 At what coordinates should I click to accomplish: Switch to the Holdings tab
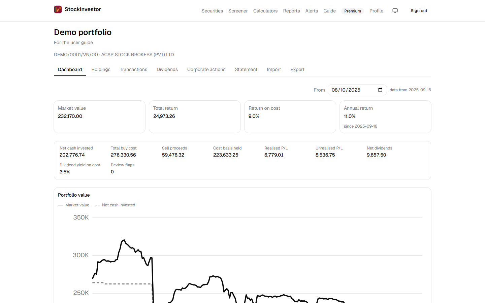point(101,69)
